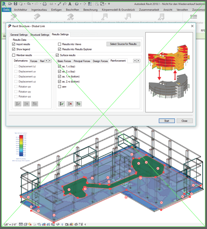Invert surface results selection icon
This screenshot has height=229, width=207.
pyautogui.click(x=78, y=104)
